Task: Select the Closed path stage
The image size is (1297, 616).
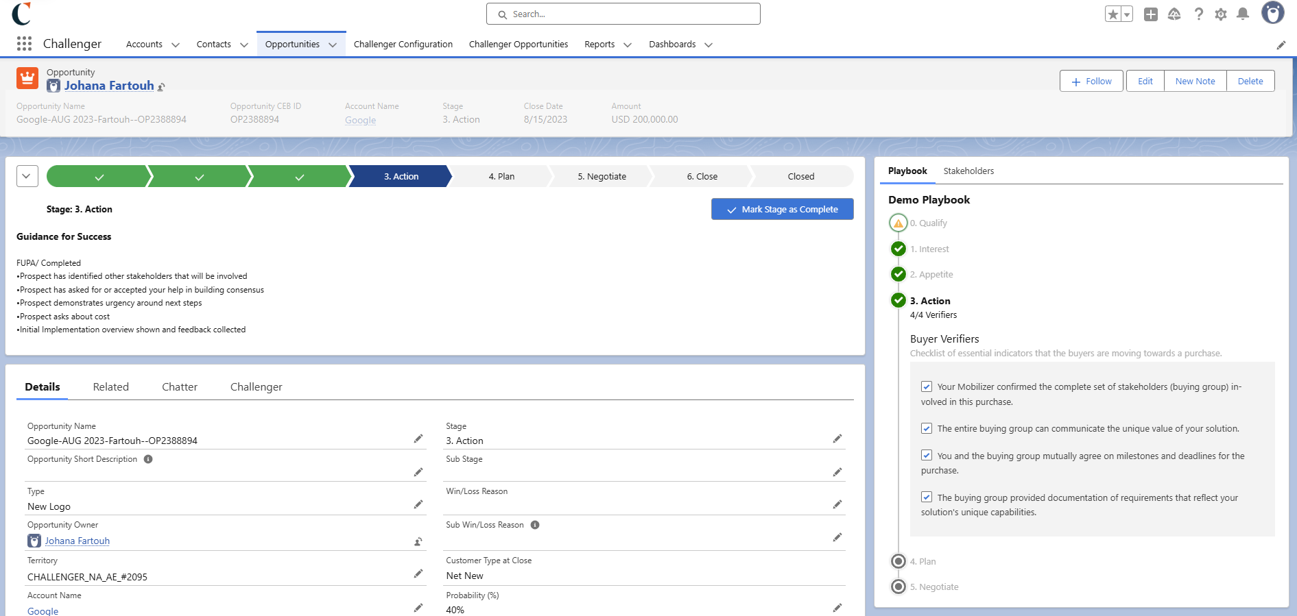Action: (801, 176)
